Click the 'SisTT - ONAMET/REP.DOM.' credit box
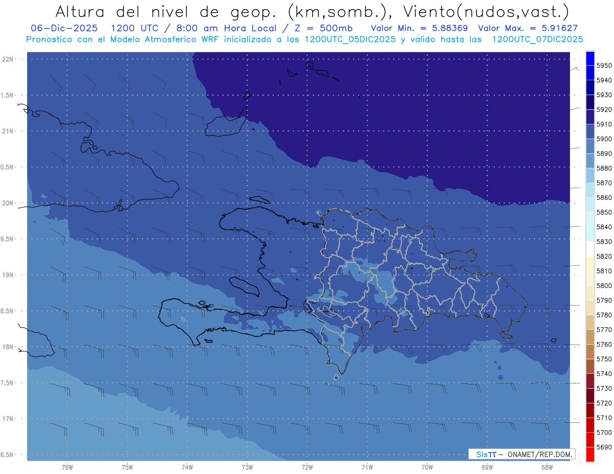Viewport: 614px width, 474px height. 522,454
